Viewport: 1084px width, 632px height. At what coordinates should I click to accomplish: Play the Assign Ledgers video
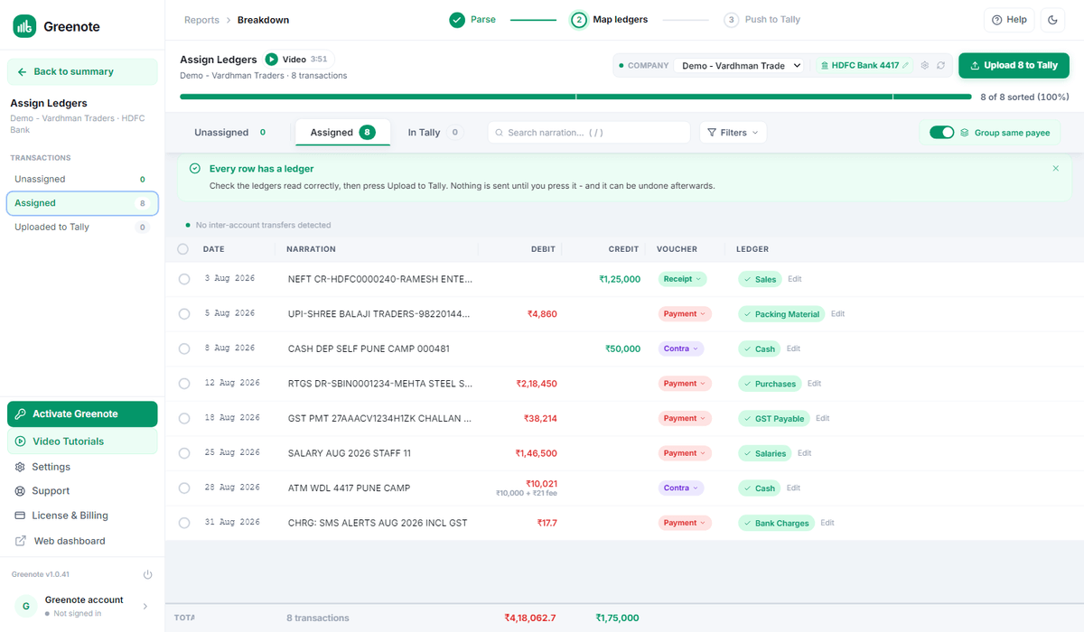[x=271, y=60]
